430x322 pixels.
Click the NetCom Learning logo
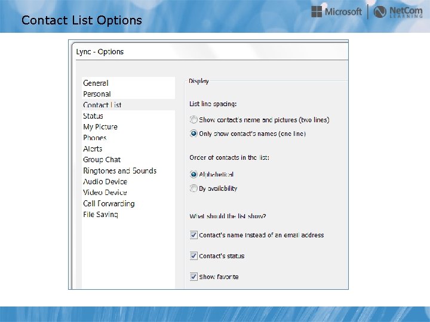click(398, 12)
